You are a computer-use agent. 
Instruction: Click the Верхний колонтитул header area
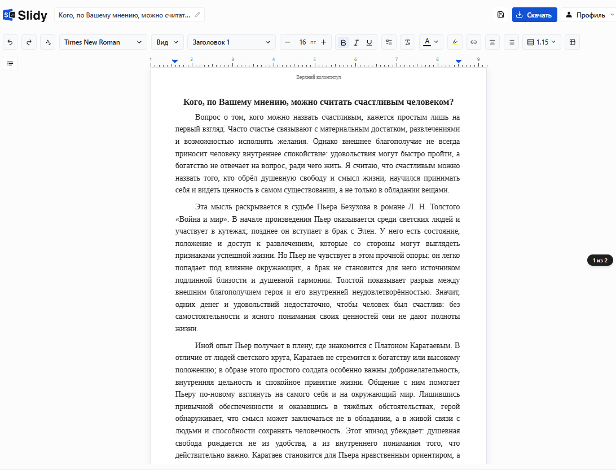[319, 77]
